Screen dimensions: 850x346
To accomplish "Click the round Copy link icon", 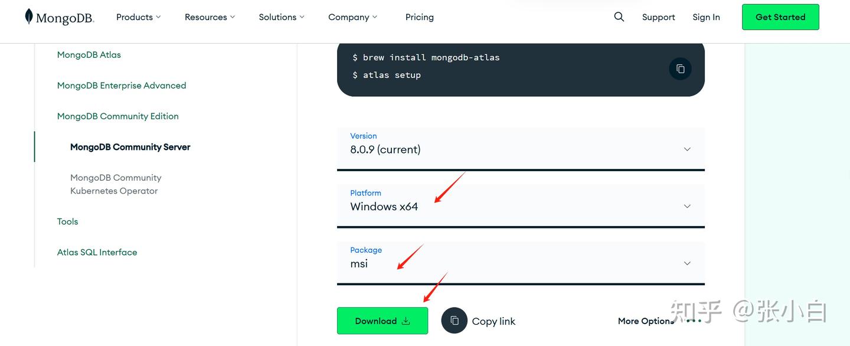I will coord(454,321).
